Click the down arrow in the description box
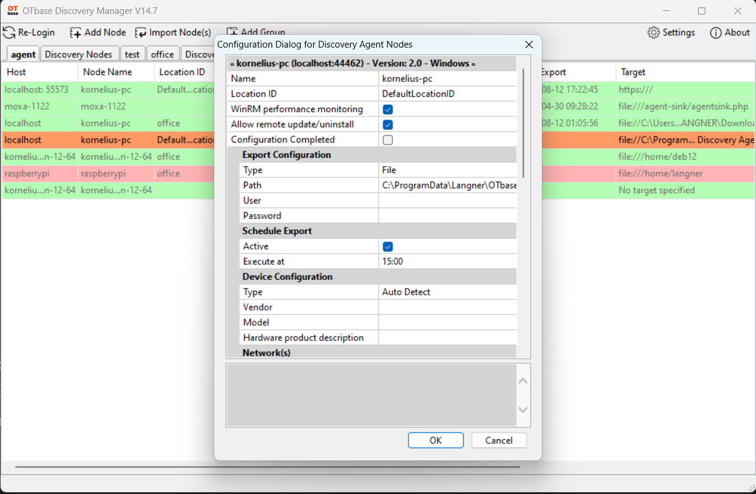The height and width of the screenshot is (494, 756). [523, 409]
